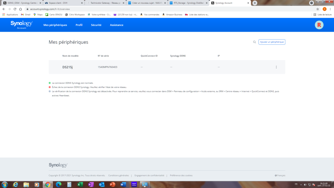Open the Profil menu

click(79, 25)
